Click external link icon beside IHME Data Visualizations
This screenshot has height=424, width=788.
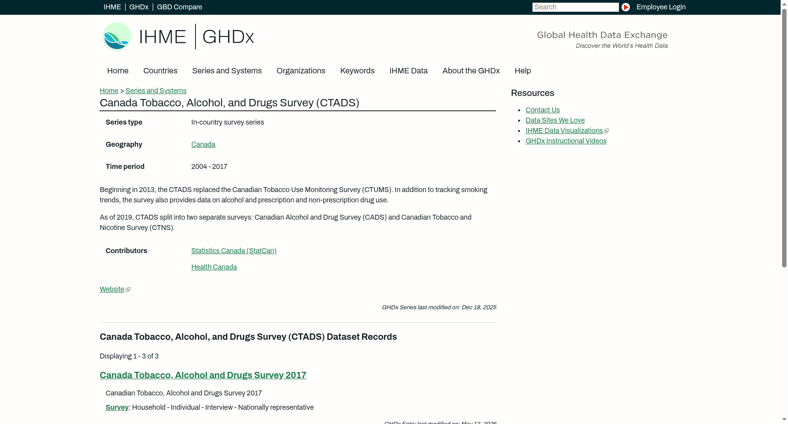click(x=606, y=131)
